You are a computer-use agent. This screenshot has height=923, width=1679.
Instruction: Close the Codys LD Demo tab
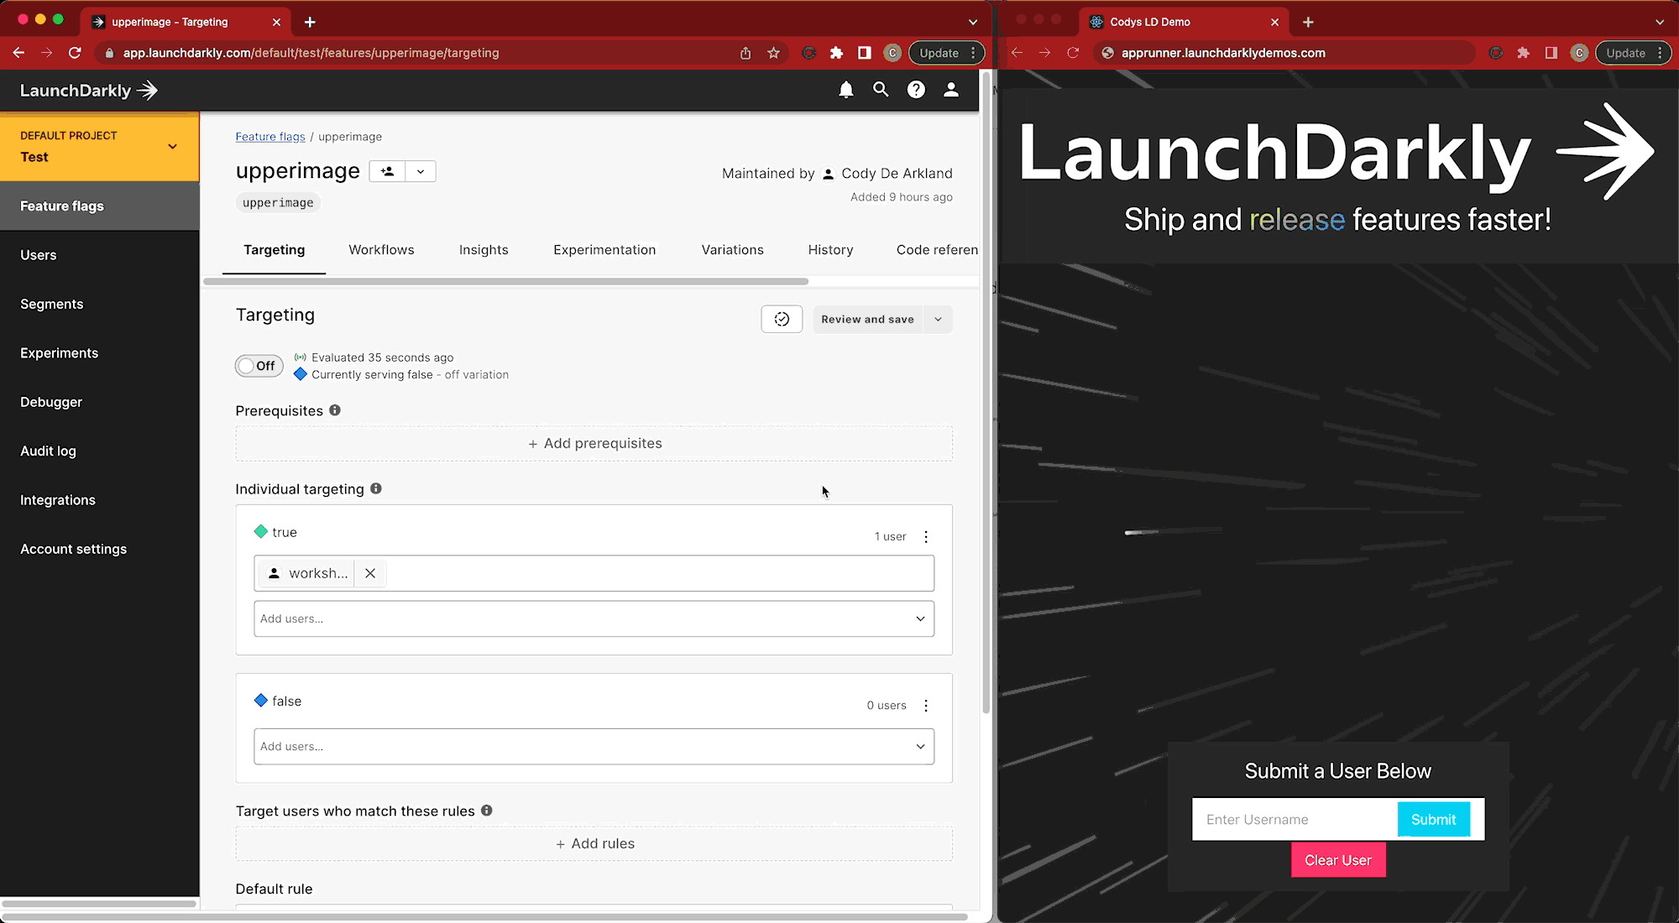pyautogui.click(x=1274, y=22)
